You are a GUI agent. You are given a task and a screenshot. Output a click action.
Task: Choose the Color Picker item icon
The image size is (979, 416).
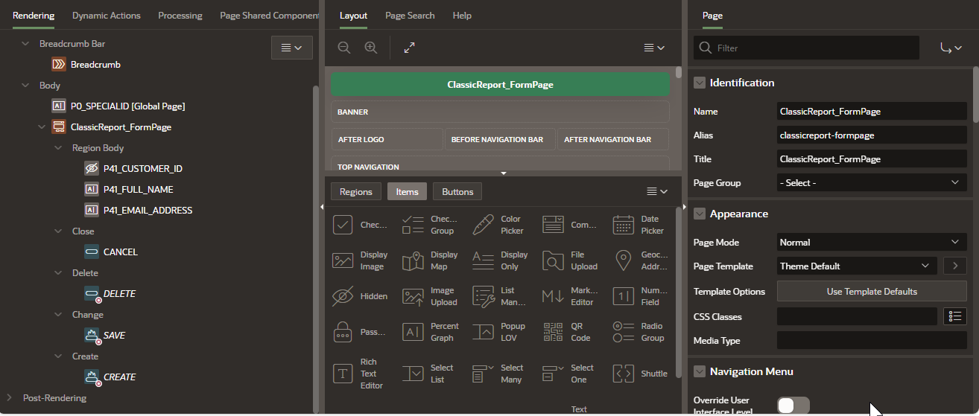[483, 225]
